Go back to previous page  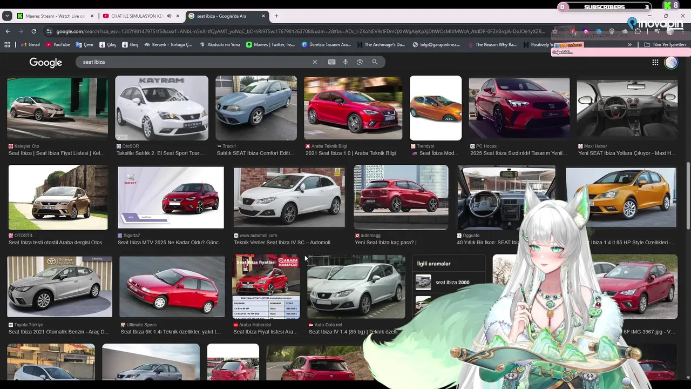8,31
